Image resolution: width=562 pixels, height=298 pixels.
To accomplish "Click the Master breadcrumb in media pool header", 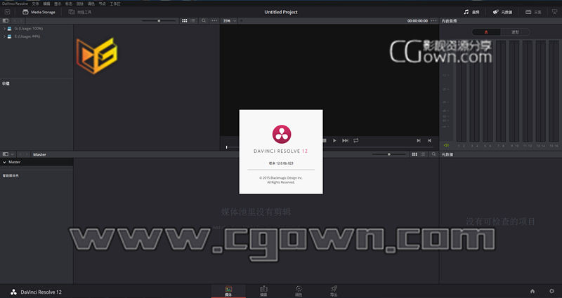I will tap(39, 154).
